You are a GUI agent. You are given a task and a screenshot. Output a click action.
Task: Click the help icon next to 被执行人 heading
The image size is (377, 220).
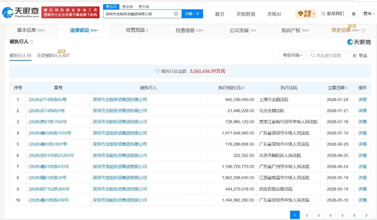31,42
